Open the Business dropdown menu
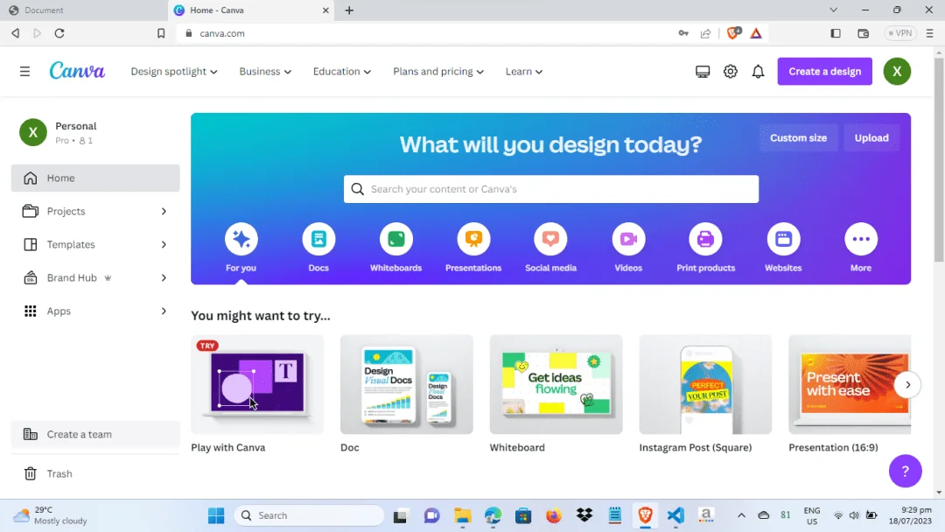Image resolution: width=945 pixels, height=532 pixels. tap(265, 71)
